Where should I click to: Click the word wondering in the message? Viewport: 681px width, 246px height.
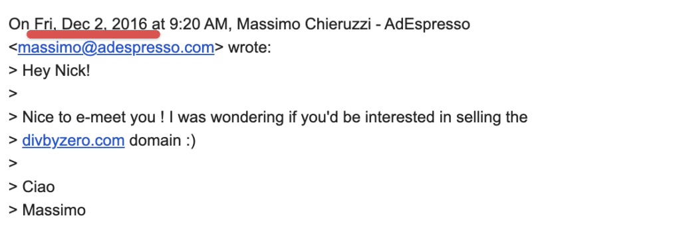coord(241,117)
